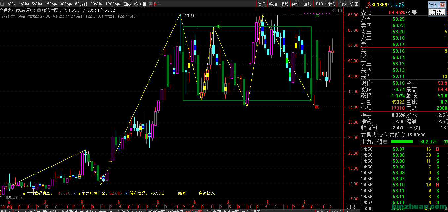Expand the 更多 periods dropdown
448x212 pixels.
tap(154, 4)
